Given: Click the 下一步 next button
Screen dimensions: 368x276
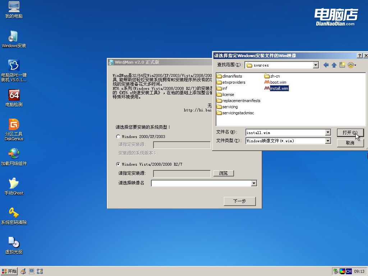Looking at the screenshot, I should tap(239, 201).
